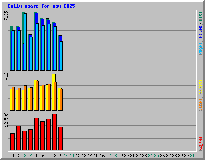205x160 pixels.
Task: Select the red KBytes bar for day 7
Action: [x=48, y=135]
